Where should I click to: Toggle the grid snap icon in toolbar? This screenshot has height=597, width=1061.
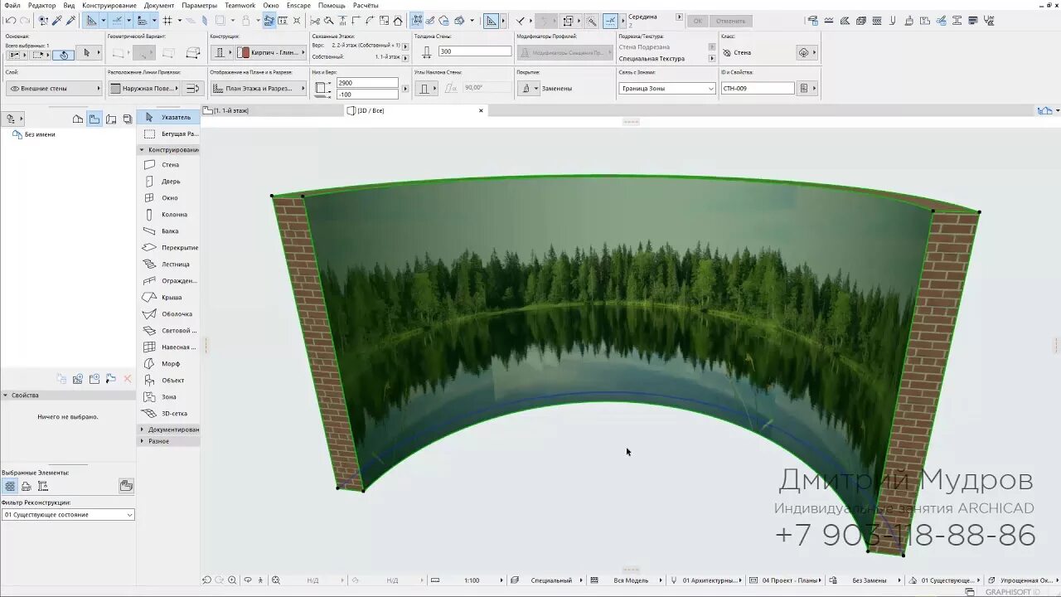pos(167,21)
